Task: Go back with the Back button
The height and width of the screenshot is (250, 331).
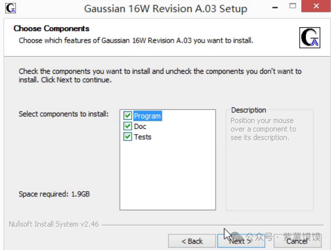Action: (x=192, y=241)
